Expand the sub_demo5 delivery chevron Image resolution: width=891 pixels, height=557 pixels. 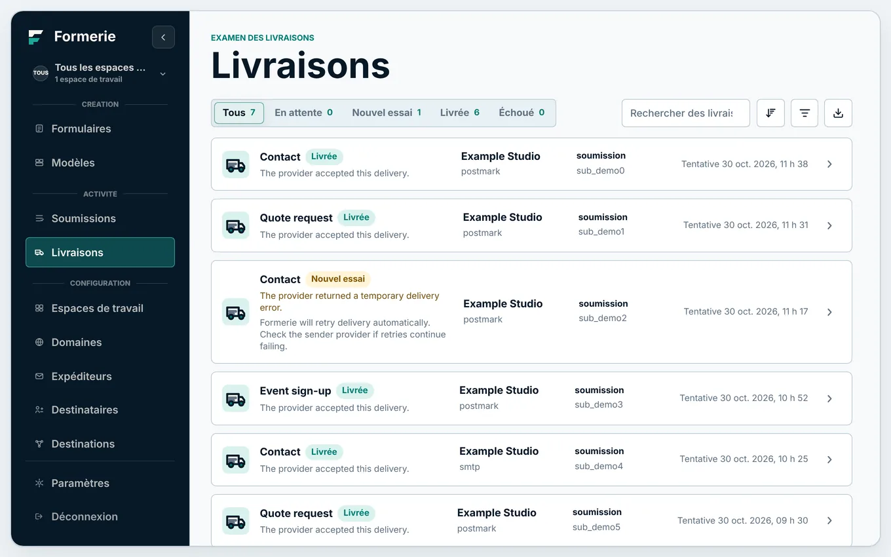[x=829, y=520]
